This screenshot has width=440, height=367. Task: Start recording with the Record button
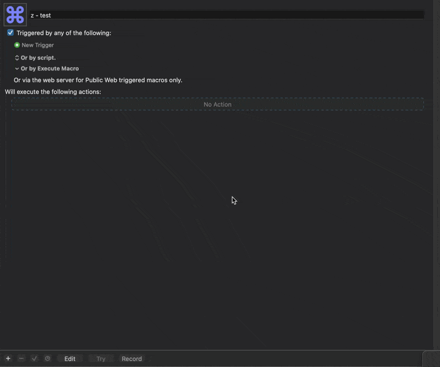pos(131,359)
